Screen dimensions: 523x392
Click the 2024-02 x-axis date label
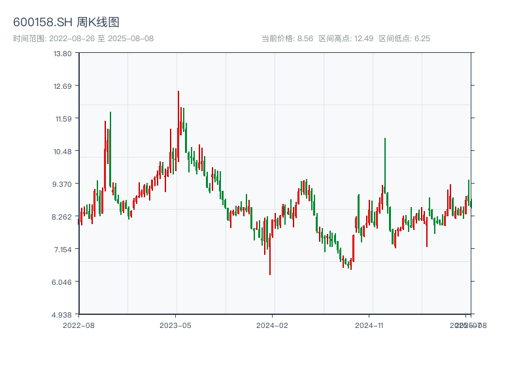[272, 325]
